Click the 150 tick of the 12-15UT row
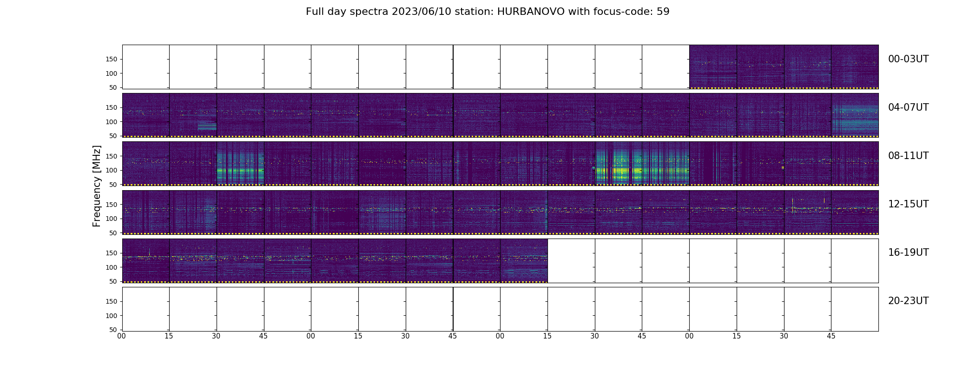The height and width of the screenshot is (372, 976). [112, 205]
